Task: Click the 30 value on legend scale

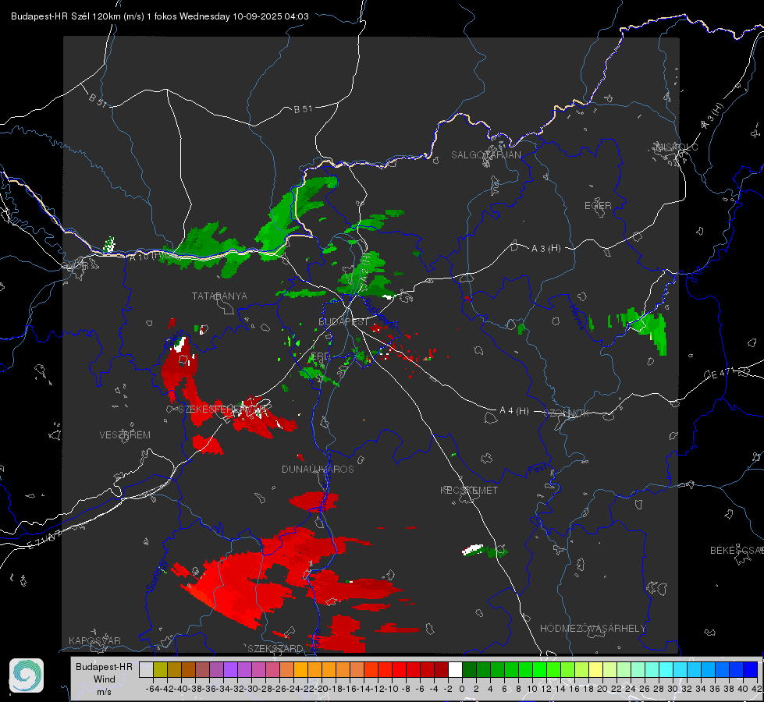Action: pyautogui.click(x=673, y=689)
